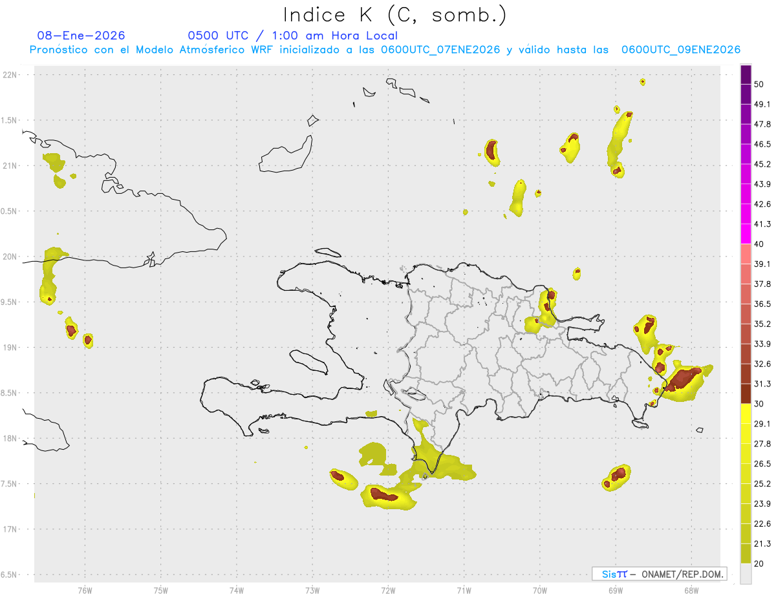
Task: Click the '75W' longitude axis label
Action: coord(160,590)
